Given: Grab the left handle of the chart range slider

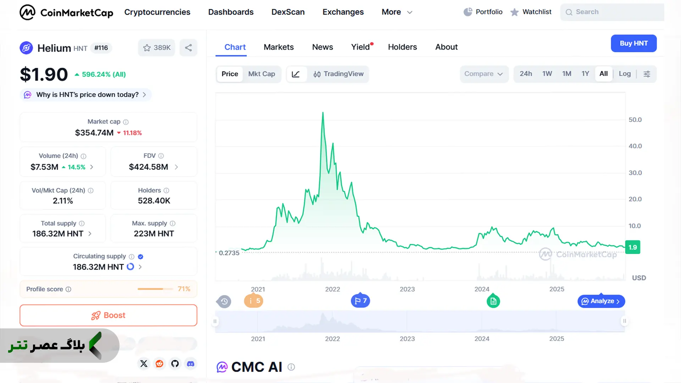Looking at the screenshot, I should (215, 321).
